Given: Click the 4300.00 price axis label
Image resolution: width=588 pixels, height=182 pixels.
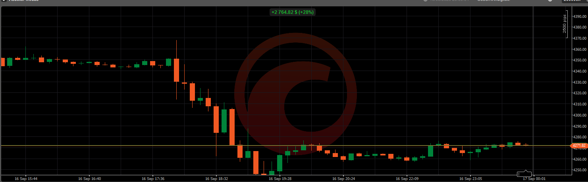Looking at the screenshot, I should click(x=580, y=115).
